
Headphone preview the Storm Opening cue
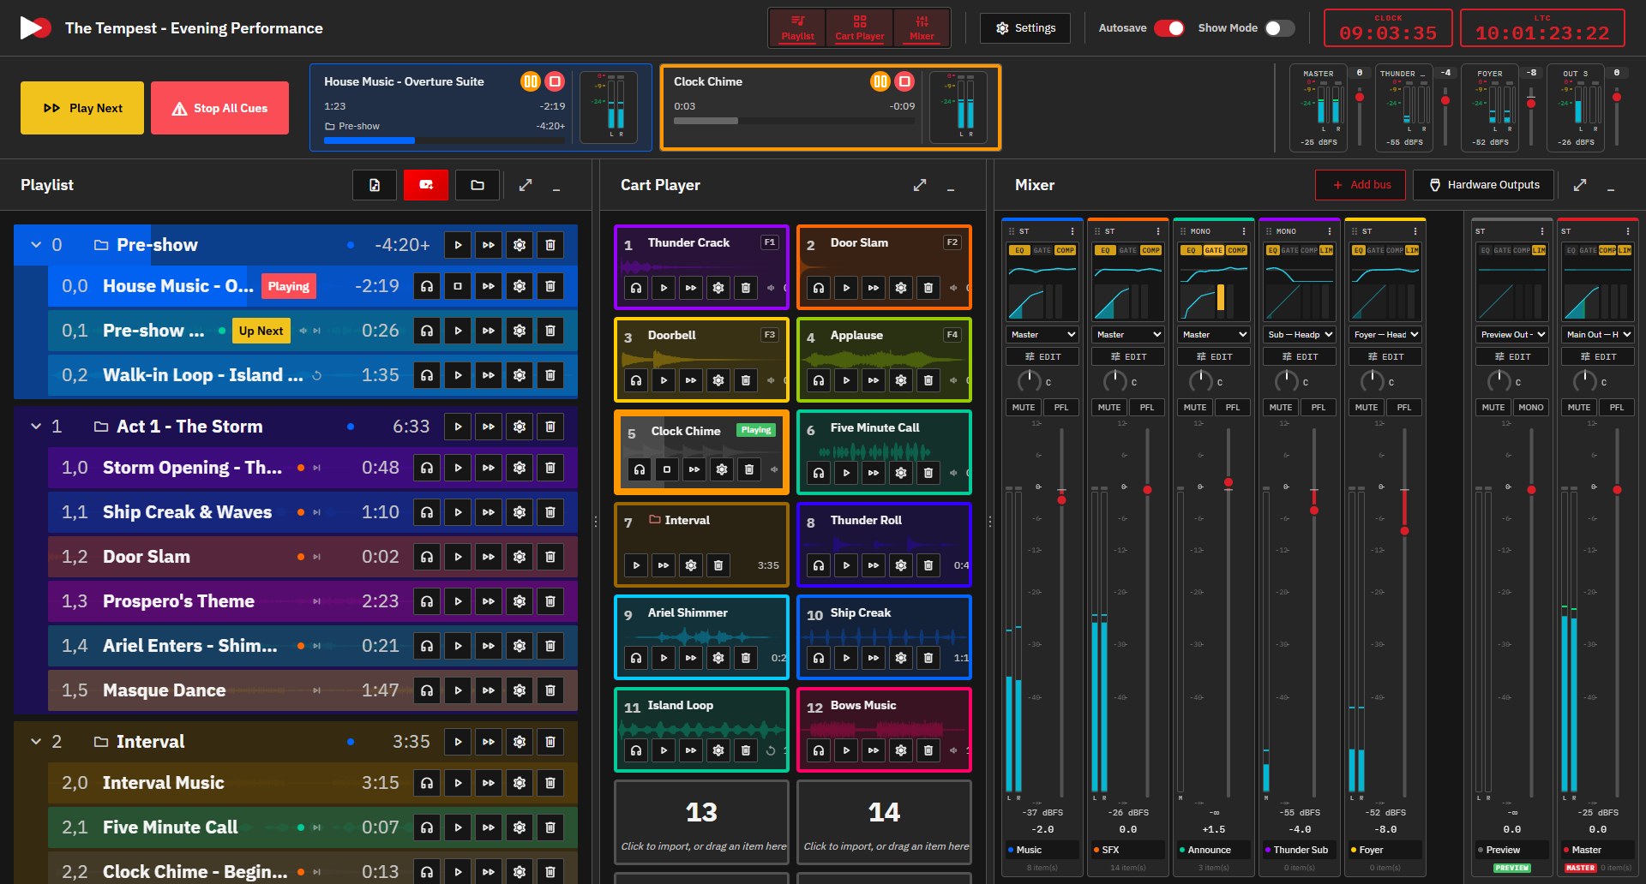coord(427,468)
